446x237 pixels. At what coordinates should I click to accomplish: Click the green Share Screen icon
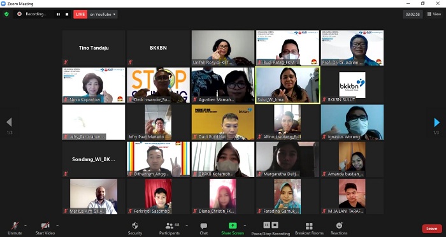pos(233,226)
